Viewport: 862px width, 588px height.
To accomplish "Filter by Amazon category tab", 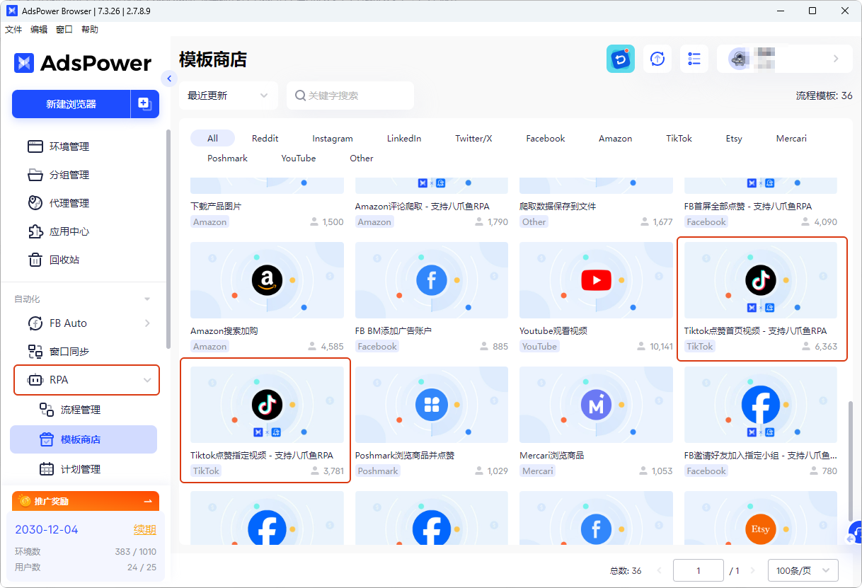I will point(616,138).
